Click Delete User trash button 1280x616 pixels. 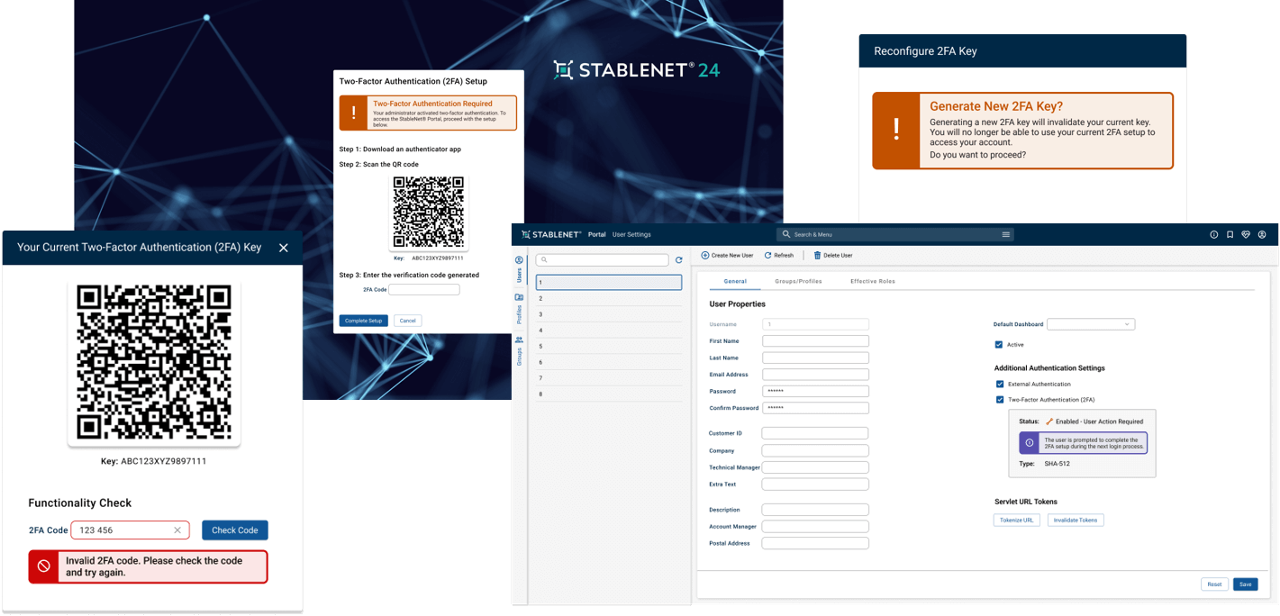833,255
